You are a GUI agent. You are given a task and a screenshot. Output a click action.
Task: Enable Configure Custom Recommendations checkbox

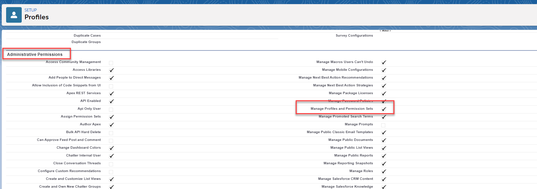[x=111, y=172]
